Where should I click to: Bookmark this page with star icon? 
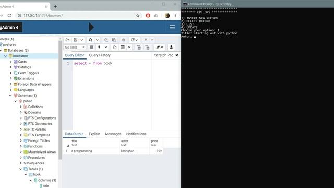click(138, 15)
